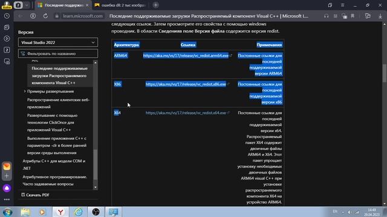Viewport: 387px width, 217px height.
Task: Open 'Атрибуты C++ для модели COM и .NET'
Action: (54, 165)
